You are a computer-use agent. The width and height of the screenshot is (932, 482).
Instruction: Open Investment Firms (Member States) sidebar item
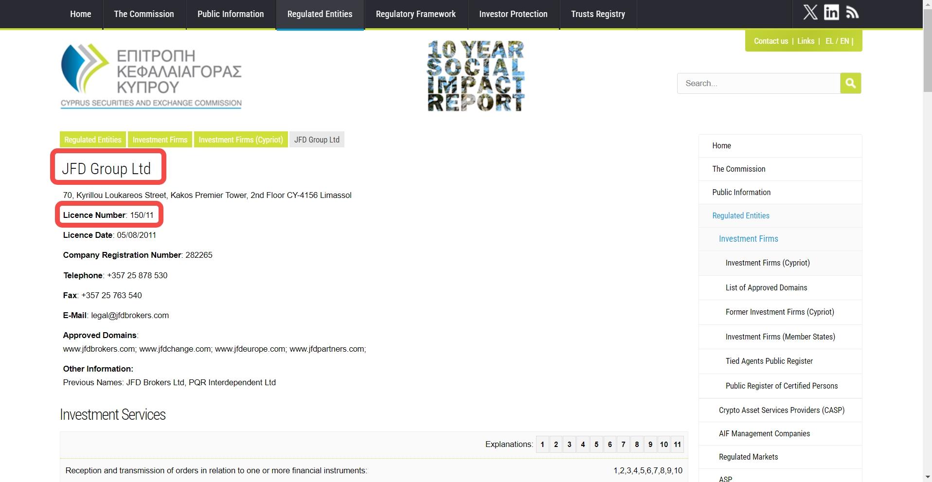tap(780, 337)
